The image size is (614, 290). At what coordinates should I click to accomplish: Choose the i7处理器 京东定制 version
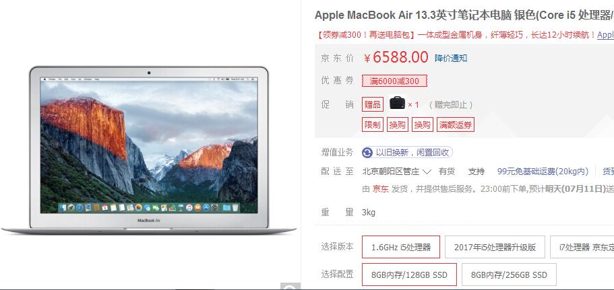[582, 247]
